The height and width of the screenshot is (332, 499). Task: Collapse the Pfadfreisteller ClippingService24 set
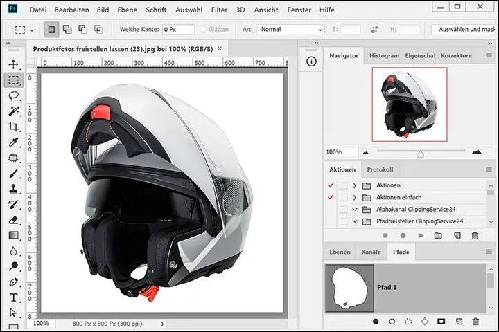(x=354, y=221)
